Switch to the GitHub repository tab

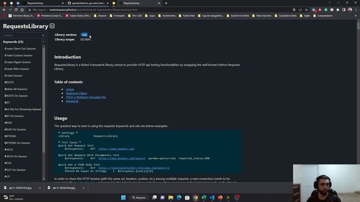click(x=88, y=3)
